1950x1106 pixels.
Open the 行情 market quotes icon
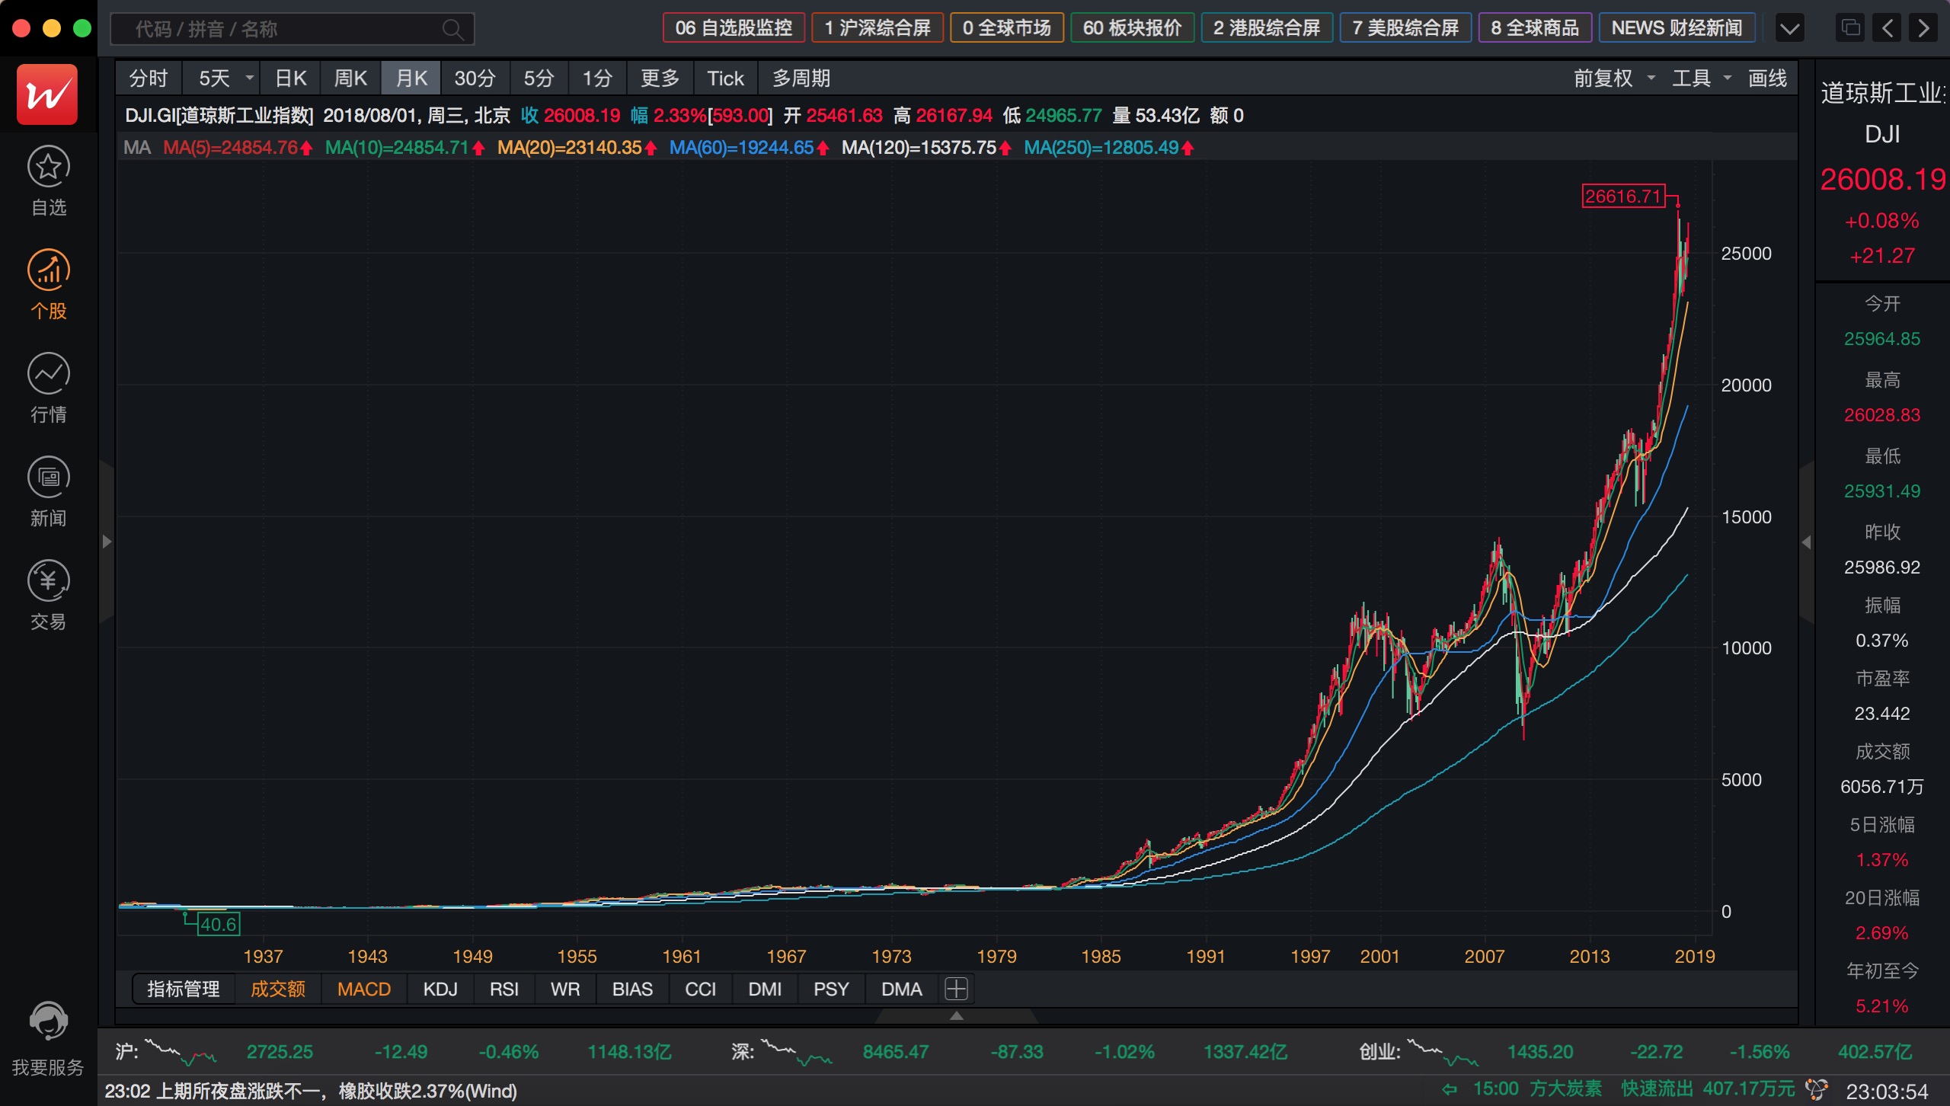coord(49,373)
